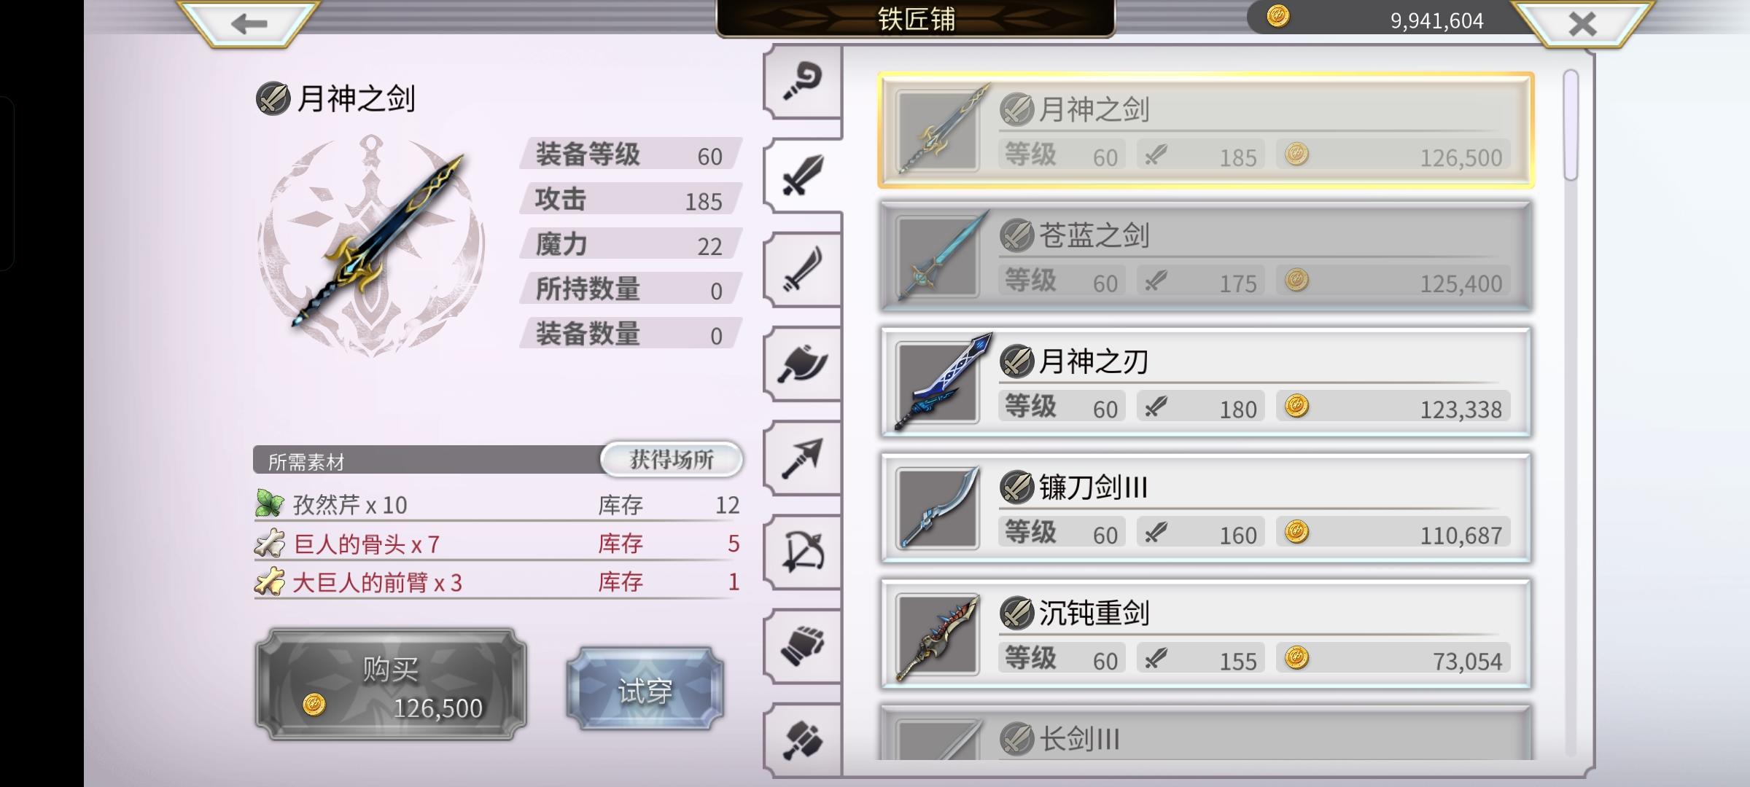Click the gold coin currency icon
The image size is (1750, 787).
tap(1277, 16)
